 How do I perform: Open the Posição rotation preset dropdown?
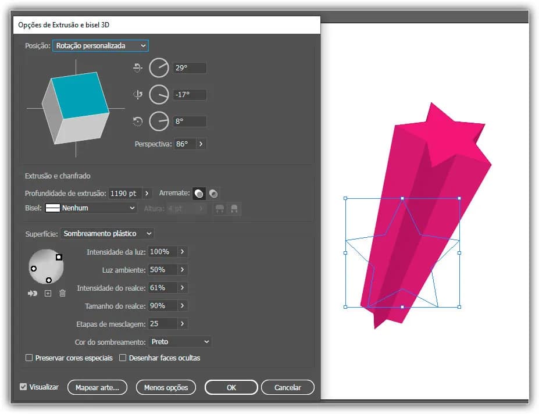coord(101,46)
